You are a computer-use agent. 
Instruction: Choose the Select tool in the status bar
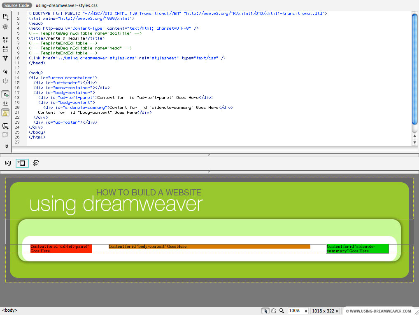coord(265,311)
